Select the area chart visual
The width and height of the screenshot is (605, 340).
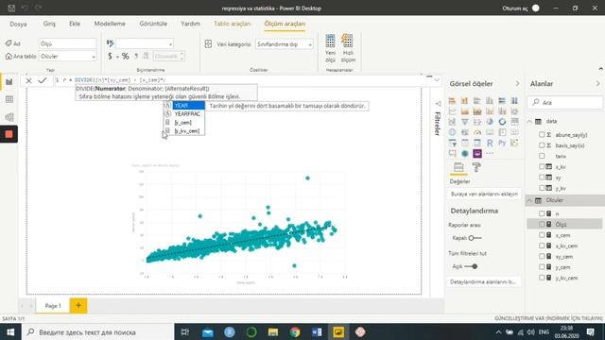tap(464, 111)
